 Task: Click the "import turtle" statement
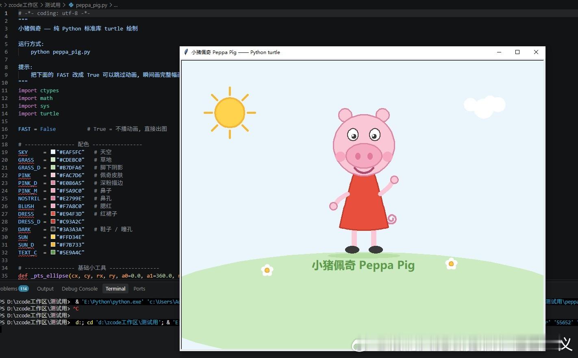point(39,113)
